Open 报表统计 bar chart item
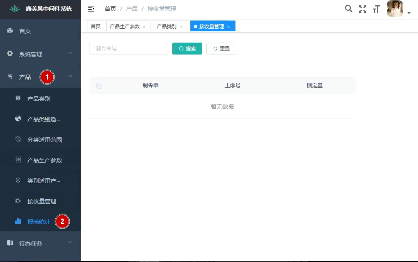This screenshot has width=418, height=262. pyautogui.click(x=39, y=222)
